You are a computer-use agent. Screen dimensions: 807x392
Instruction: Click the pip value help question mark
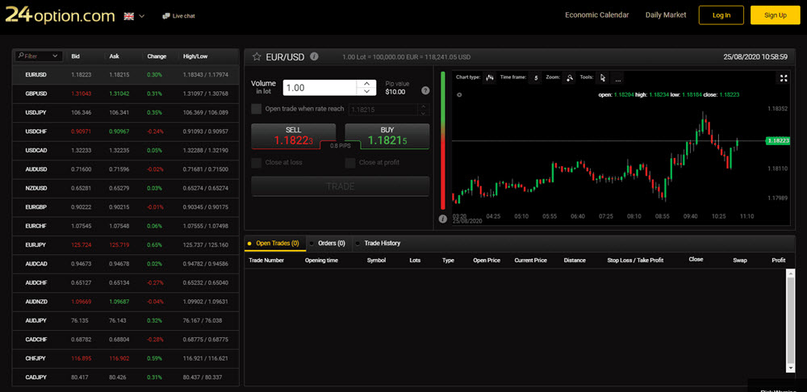(x=425, y=90)
